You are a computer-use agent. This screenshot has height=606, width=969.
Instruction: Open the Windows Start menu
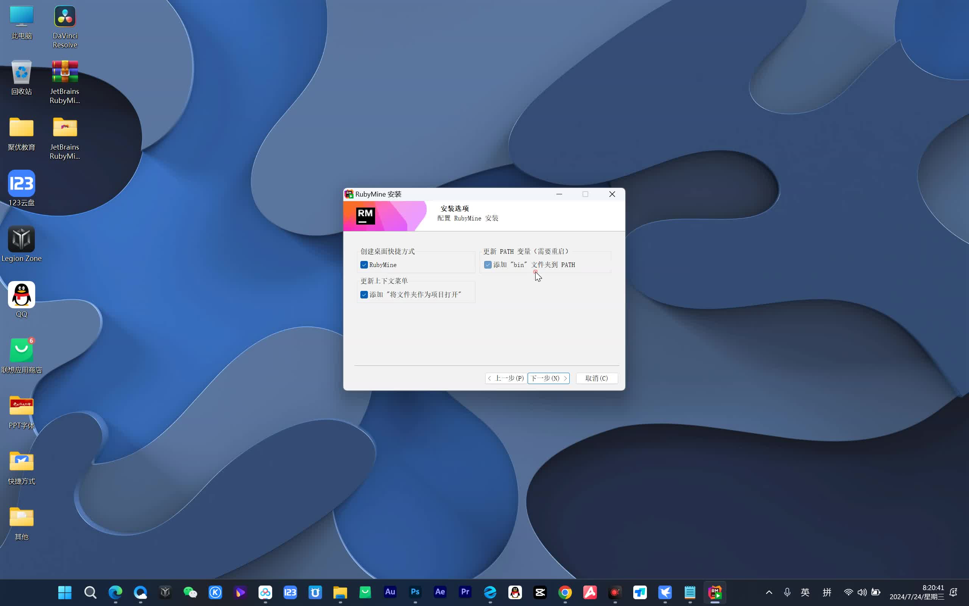click(x=64, y=592)
